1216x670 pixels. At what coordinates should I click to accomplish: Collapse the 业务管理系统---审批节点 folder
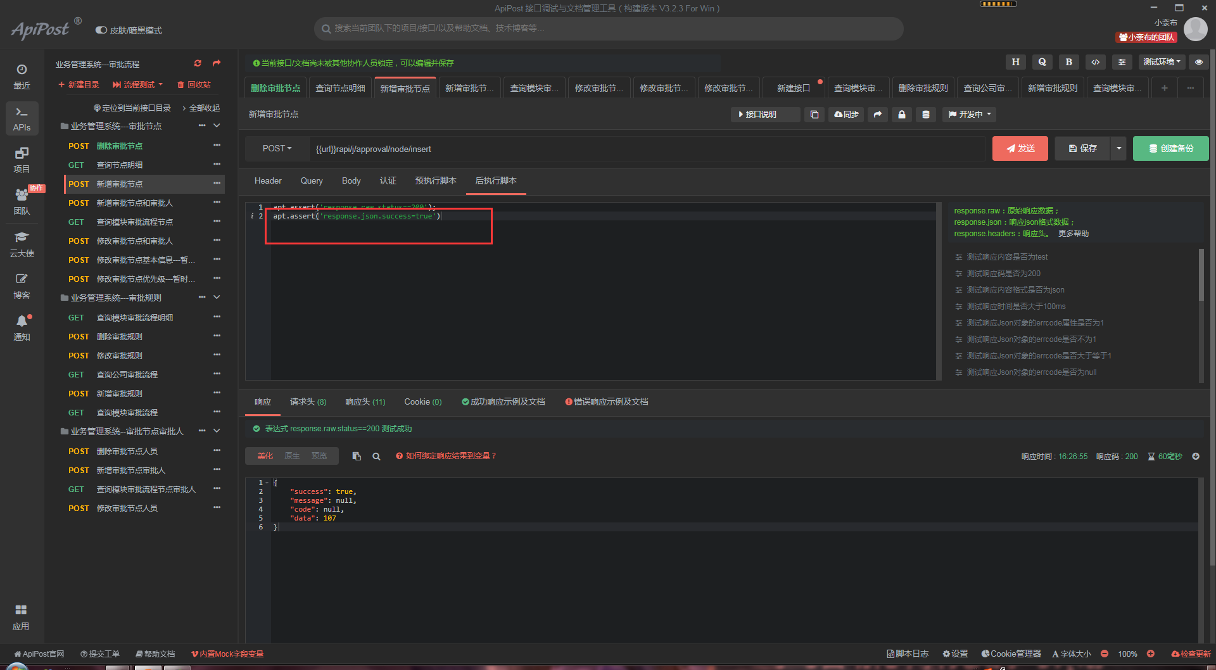tap(217, 126)
